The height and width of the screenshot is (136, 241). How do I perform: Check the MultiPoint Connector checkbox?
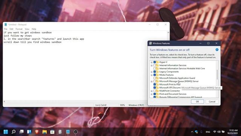tap(155, 91)
